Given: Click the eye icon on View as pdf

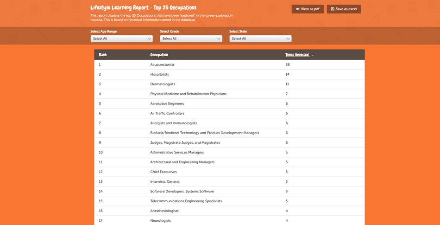Looking at the screenshot, I should click(297, 9).
